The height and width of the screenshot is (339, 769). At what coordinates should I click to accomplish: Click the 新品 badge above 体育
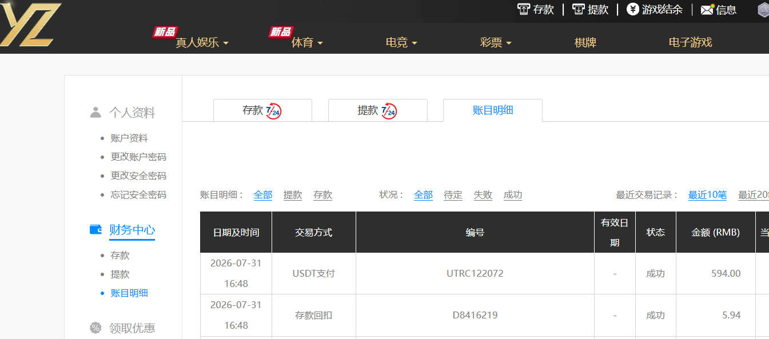pyautogui.click(x=281, y=32)
